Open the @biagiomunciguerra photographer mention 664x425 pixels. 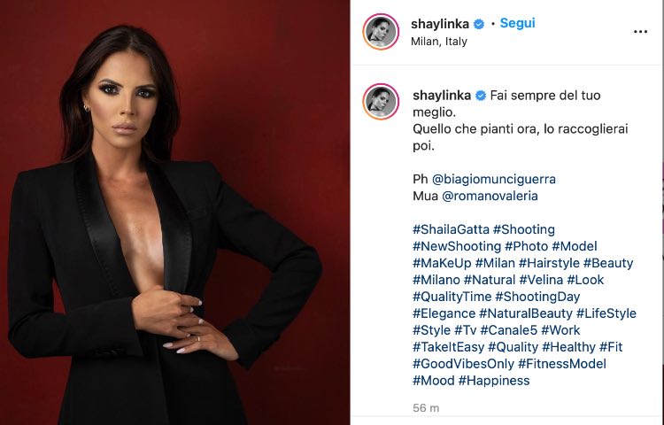[x=494, y=179]
